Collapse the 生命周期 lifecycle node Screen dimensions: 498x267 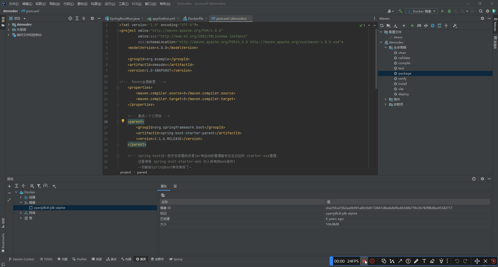coord(386,48)
